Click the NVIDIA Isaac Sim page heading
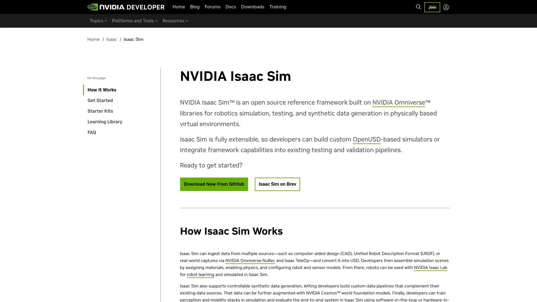 tap(236, 76)
